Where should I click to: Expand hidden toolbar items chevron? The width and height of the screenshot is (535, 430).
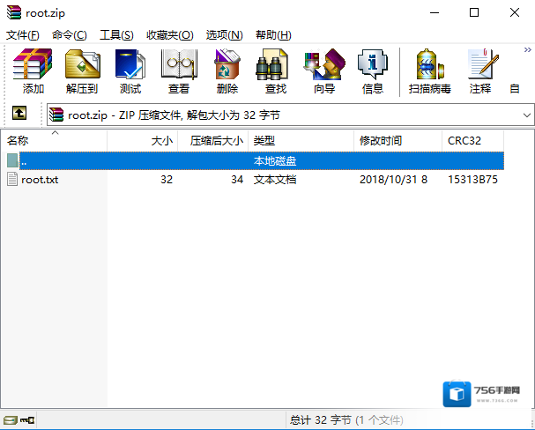pos(527,50)
